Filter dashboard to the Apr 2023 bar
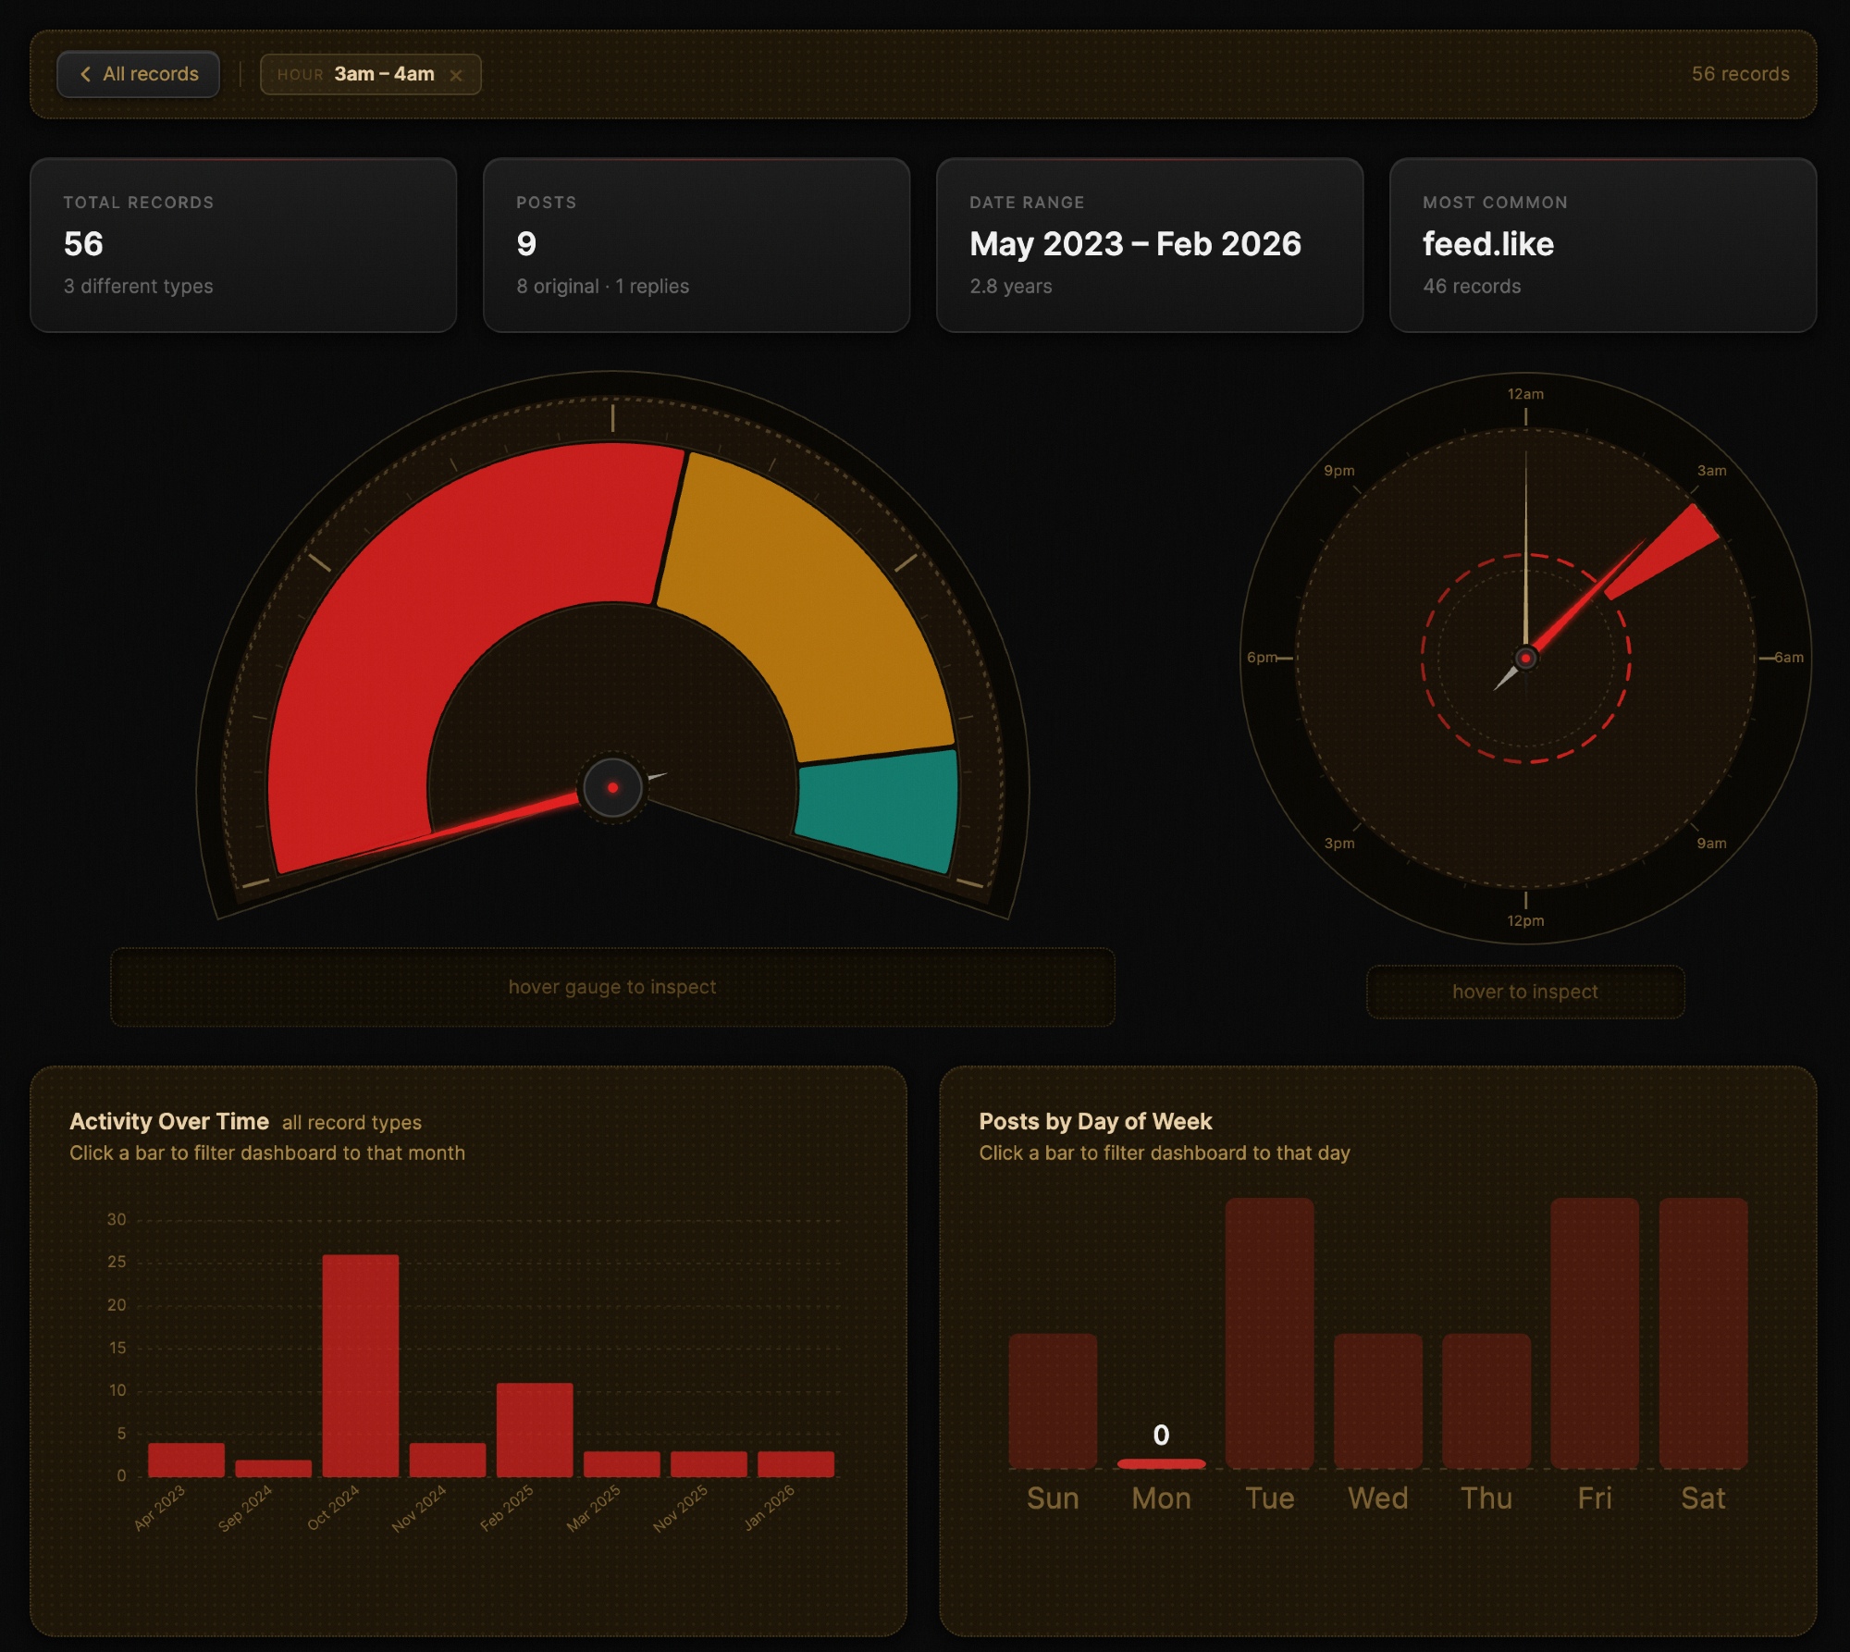This screenshot has width=1850, height=1652. pos(186,1460)
